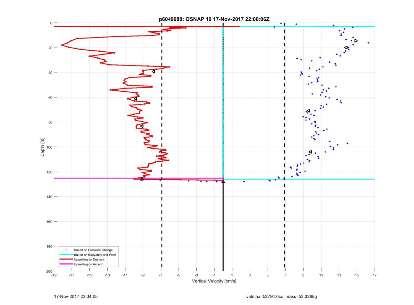The image size is (414, 305).
Task: Click the x-axis tick label '7'
Action: point(286,275)
